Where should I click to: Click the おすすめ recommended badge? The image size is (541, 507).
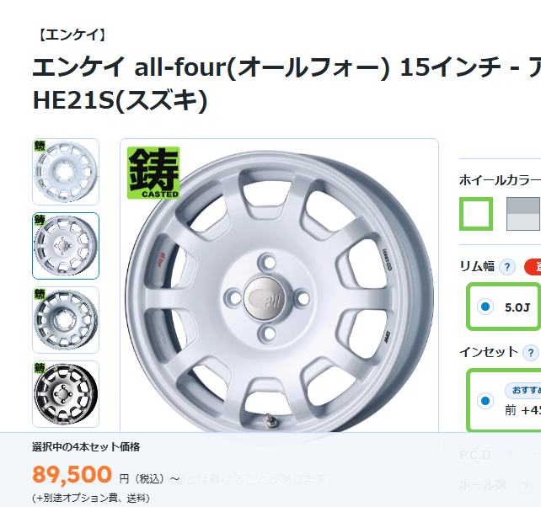tap(523, 390)
